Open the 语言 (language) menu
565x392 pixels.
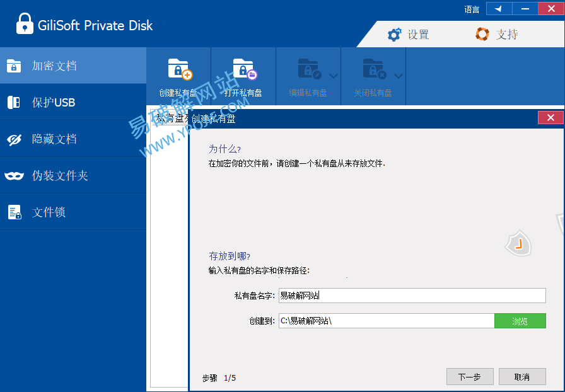[x=472, y=9]
